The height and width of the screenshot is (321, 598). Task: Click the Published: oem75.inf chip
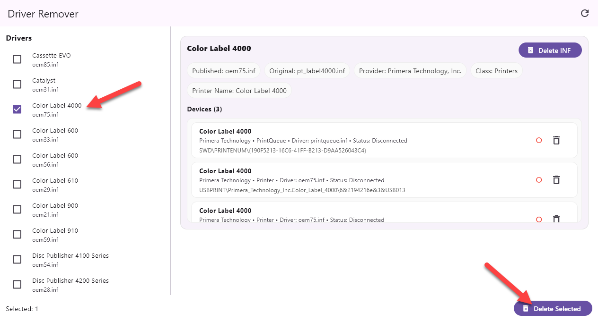224,71
